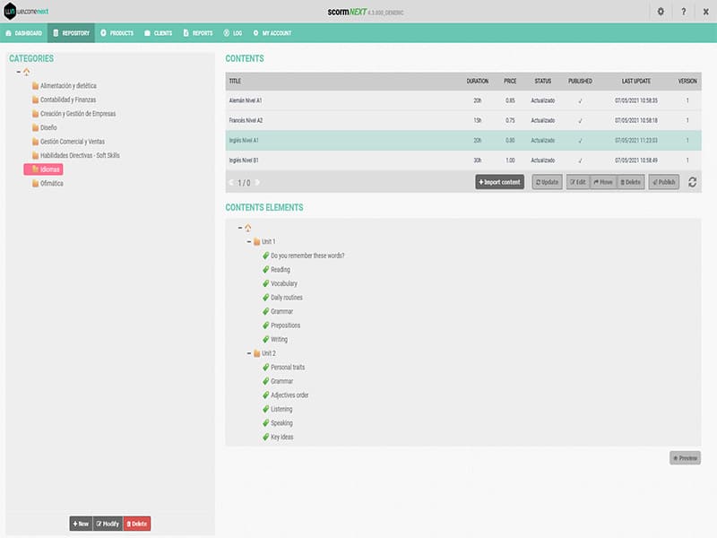Go to the Clients tab

click(159, 33)
